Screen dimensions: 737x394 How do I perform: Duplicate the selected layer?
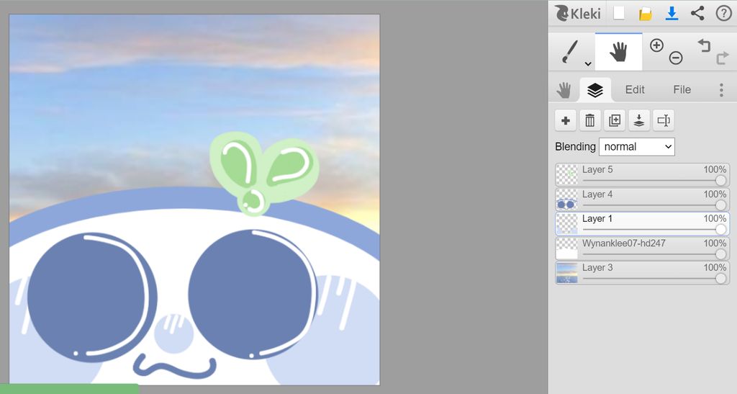pos(615,120)
